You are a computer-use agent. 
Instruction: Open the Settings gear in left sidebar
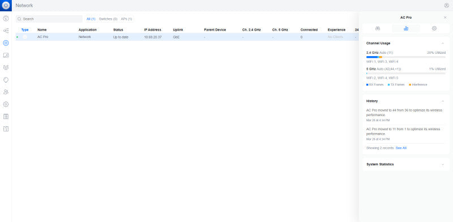click(6, 104)
